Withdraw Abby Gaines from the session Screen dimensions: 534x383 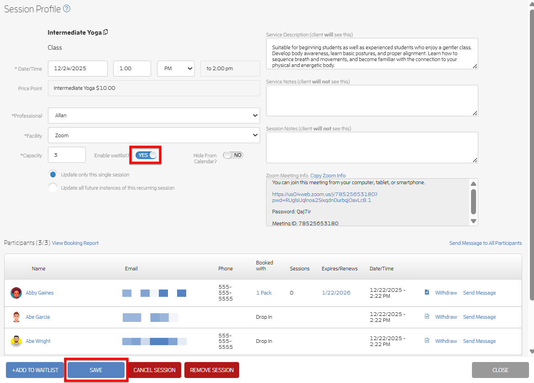coord(446,293)
